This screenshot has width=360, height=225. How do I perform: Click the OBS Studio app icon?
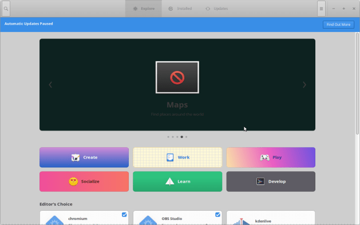coord(148,220)
